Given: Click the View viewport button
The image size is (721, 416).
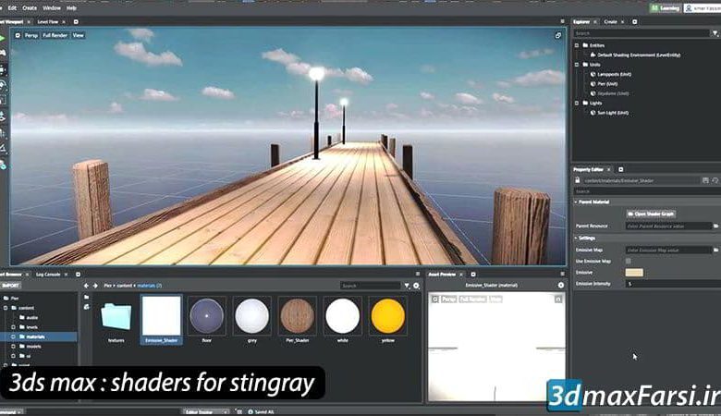Looking at the screenshot, I should point(79,35).
